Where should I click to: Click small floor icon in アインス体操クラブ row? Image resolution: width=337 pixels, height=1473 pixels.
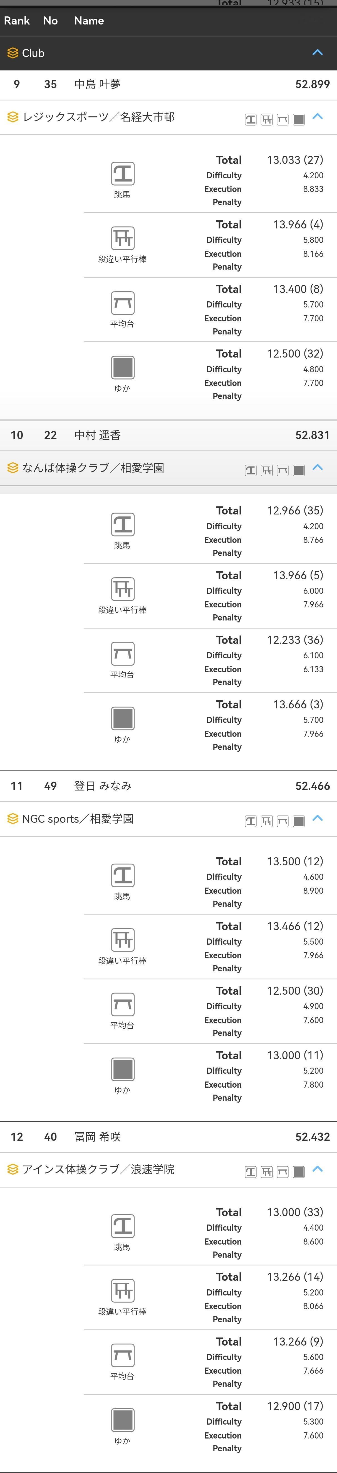299,1173
